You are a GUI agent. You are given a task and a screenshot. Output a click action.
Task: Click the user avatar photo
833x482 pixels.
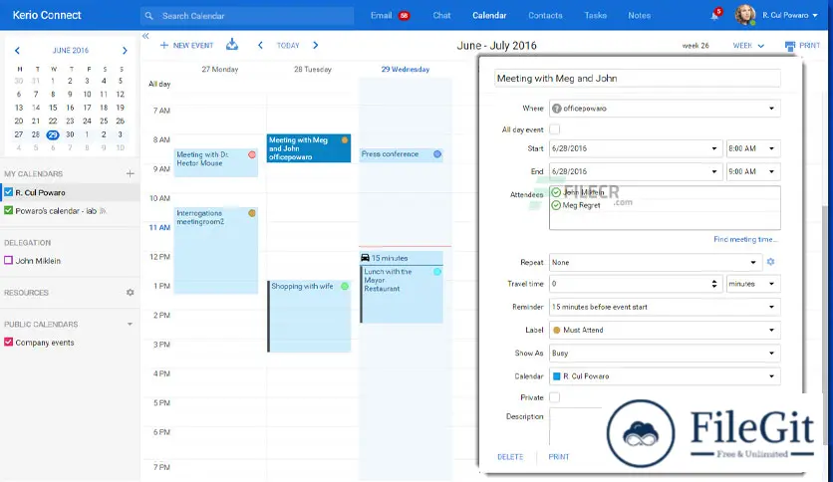[x=744, y=15]
